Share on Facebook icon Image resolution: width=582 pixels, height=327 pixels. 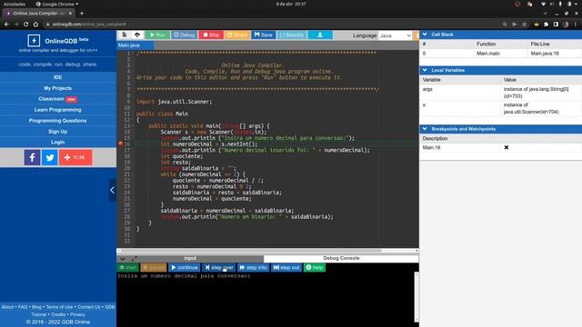click(x=33, y=157)
